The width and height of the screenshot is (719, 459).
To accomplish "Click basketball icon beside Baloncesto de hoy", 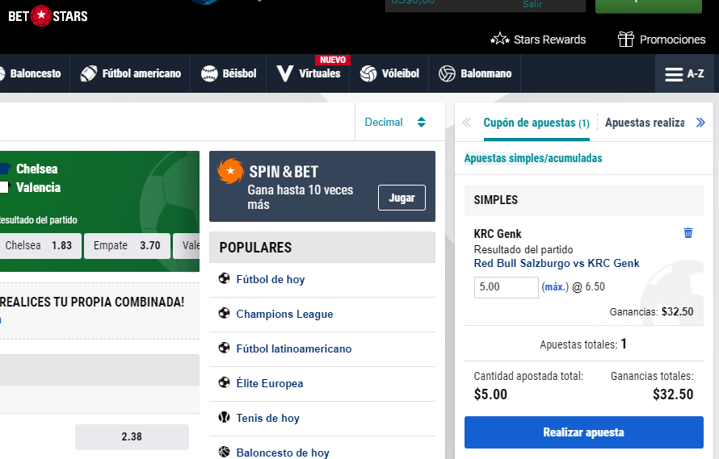I will click(x=224, y=452).
